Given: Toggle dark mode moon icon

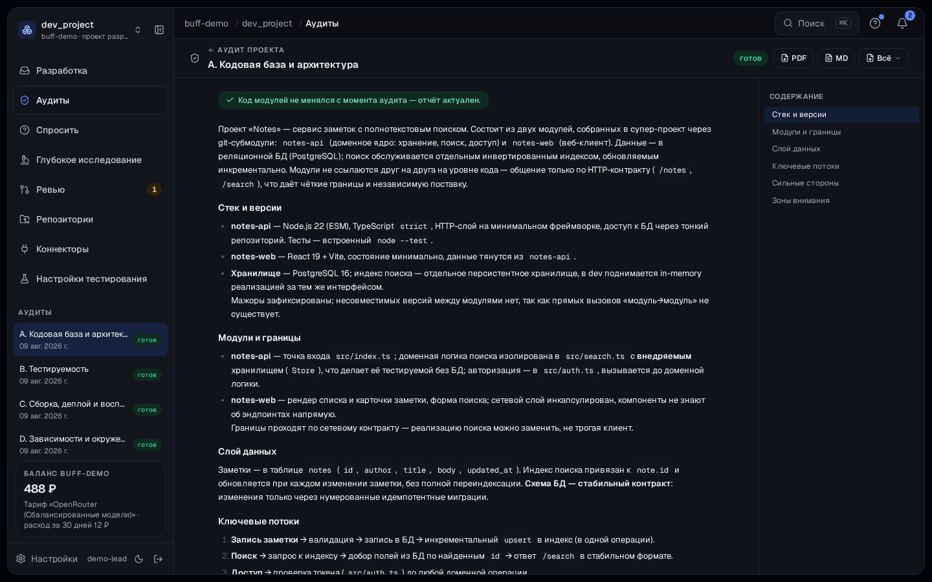Looking at the screenshot, I should pos(139,559).
